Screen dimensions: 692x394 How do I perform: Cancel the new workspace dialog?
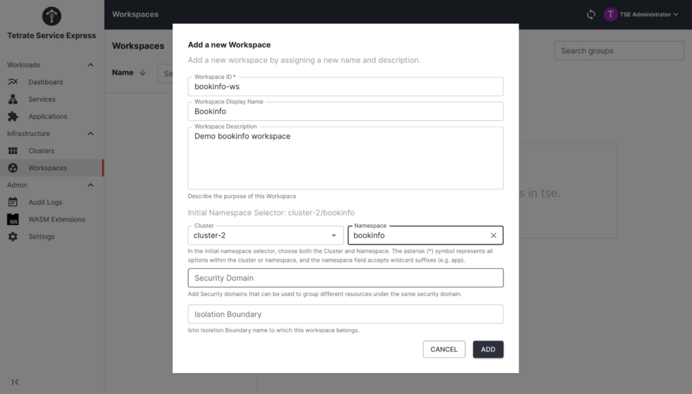tap(444, 349)
